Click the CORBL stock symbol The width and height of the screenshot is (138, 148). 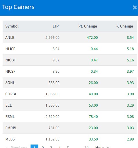11,94
